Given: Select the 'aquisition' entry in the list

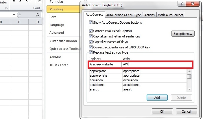Looking at the screenshot, I should tap(98, 80).
